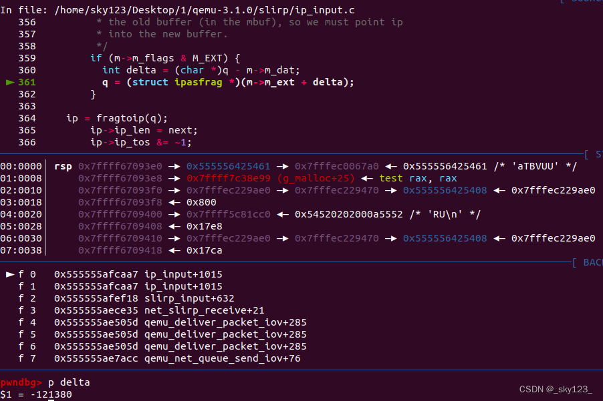Click the value 0x17e8
This screenshot has height=401, width=603.
pyautogui.click(x=204, y=226)
